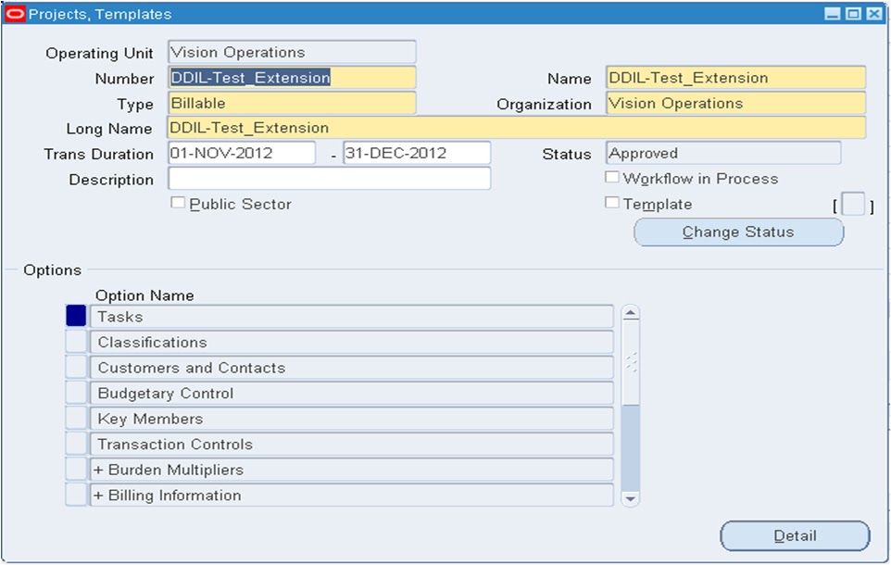Check the Workflow in Process checkbox
Image resolution: width=891 pixels, height=565 pixels.
tap(611, 177)
